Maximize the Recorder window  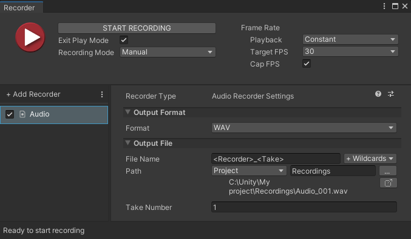(395, 6)
